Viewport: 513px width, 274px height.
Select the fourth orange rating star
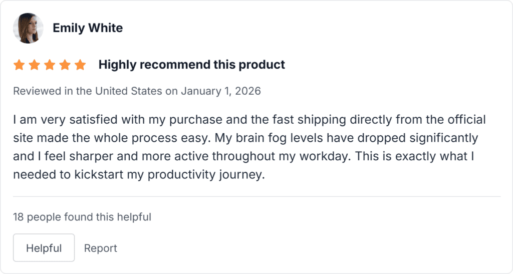coord(65,65)
